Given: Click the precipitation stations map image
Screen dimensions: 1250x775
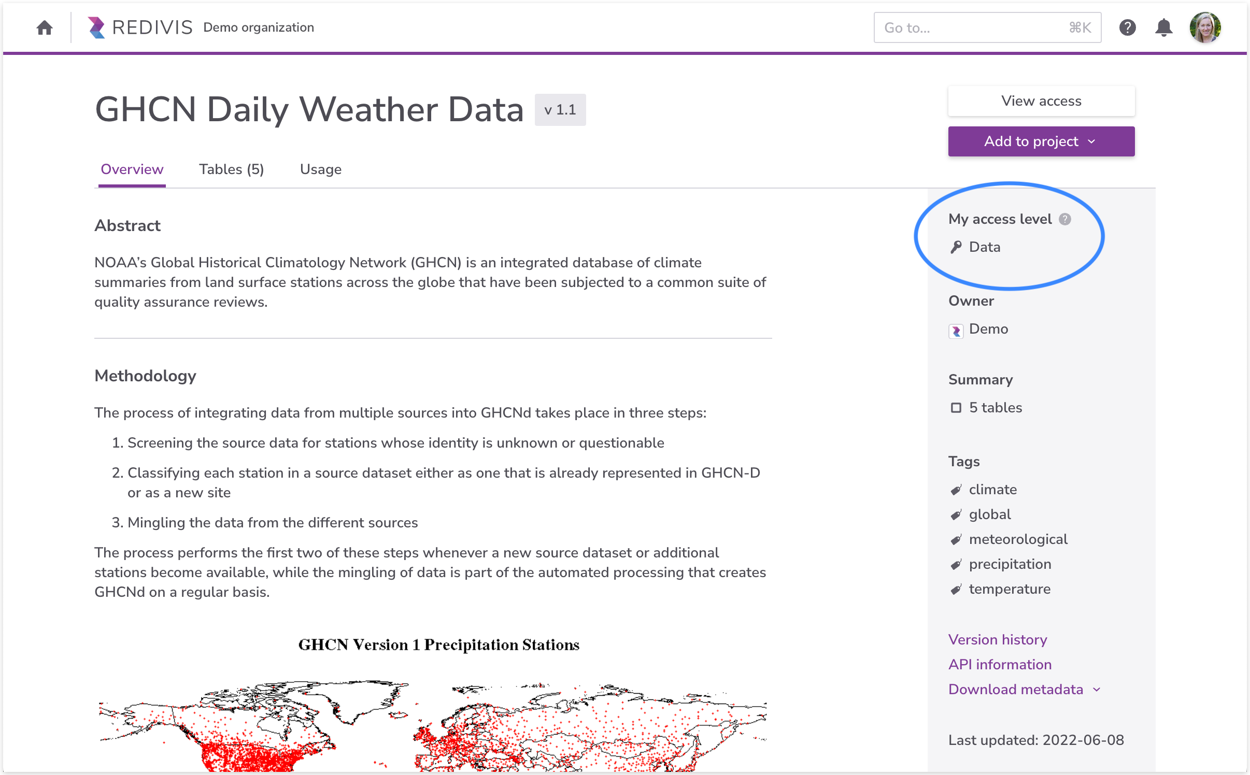Looking at the screenshot, I should point(433,703).
